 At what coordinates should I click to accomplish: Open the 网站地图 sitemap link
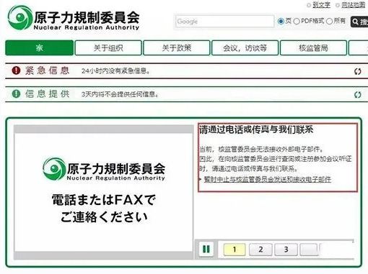(354, 5)
